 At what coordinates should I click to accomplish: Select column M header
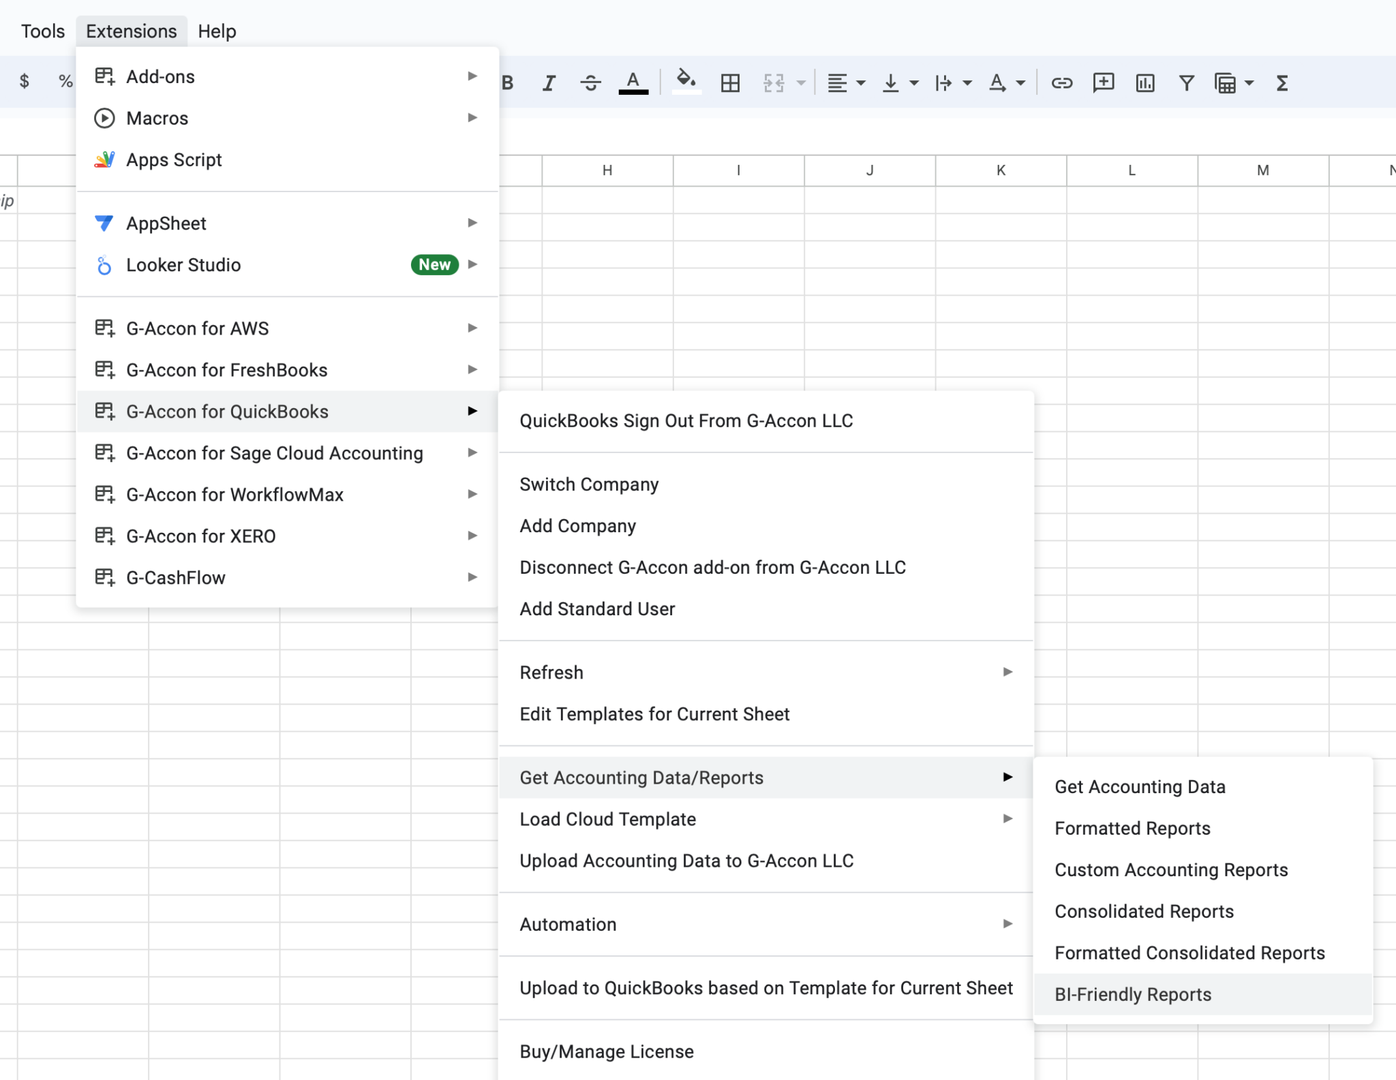[x=1263, y=170]
